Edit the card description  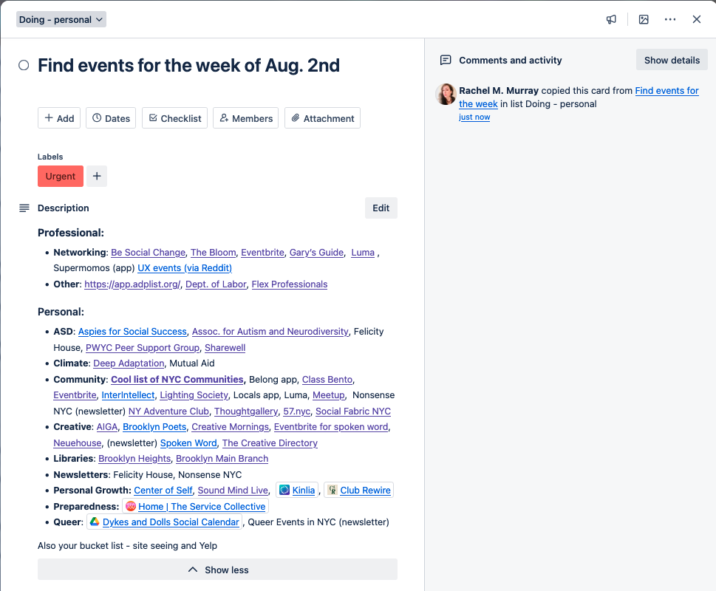[x=381, y=208]
